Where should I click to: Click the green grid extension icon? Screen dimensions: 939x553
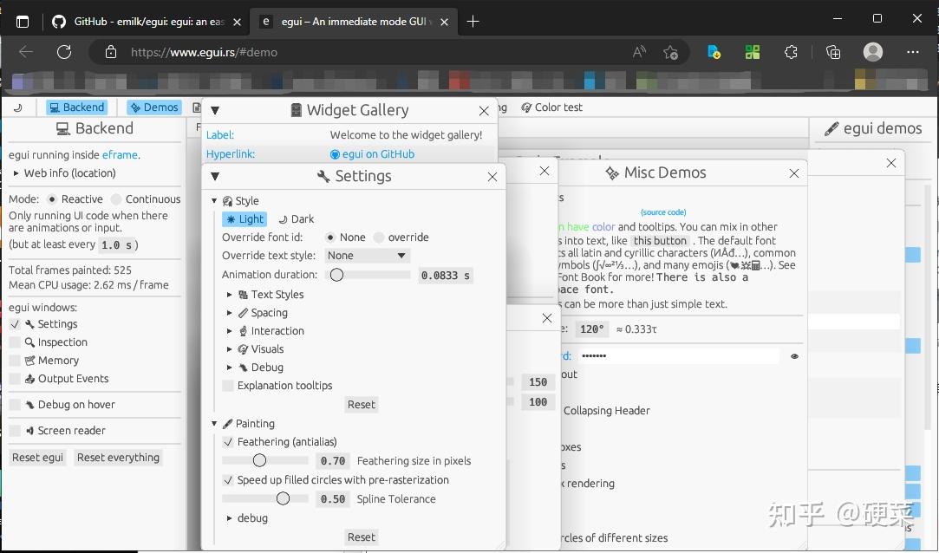753,52
